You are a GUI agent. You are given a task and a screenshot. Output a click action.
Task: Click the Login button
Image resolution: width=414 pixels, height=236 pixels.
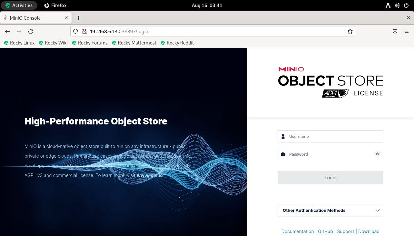tap(330, 177)
